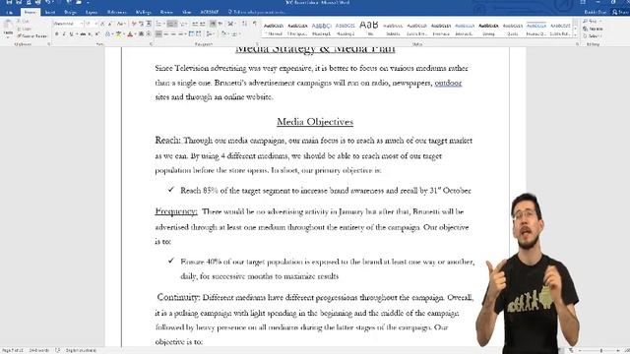Toggle Italic formatting
The height and width of the screenshot is (354, 630).
point(63,34)
